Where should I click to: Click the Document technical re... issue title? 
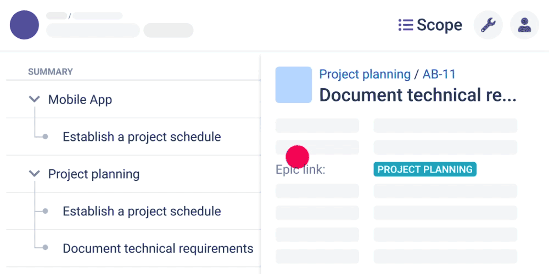pyautogui.click(x=418, y=95)
